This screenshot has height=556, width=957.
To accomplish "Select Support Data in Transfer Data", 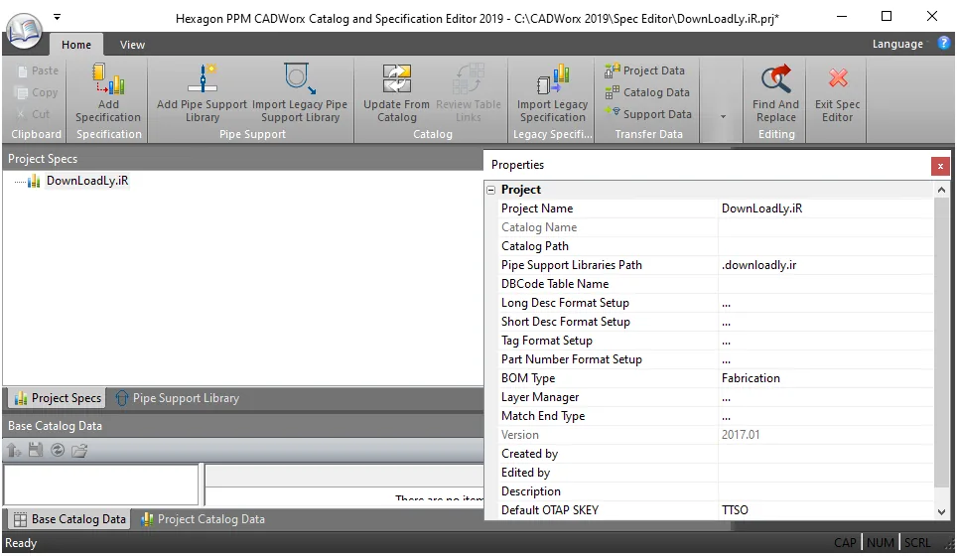I will (649, 114).
